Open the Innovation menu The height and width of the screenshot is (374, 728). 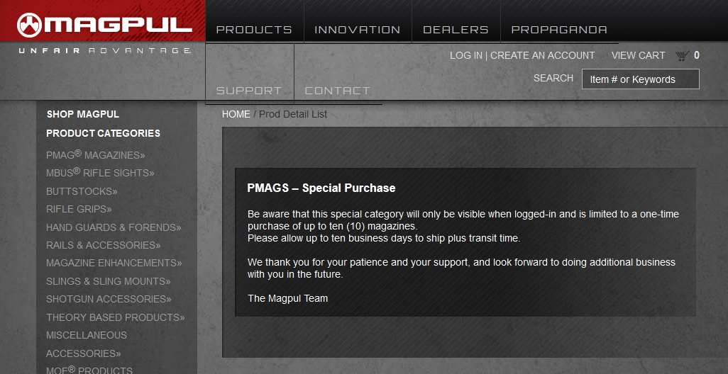tap(357, 30)
